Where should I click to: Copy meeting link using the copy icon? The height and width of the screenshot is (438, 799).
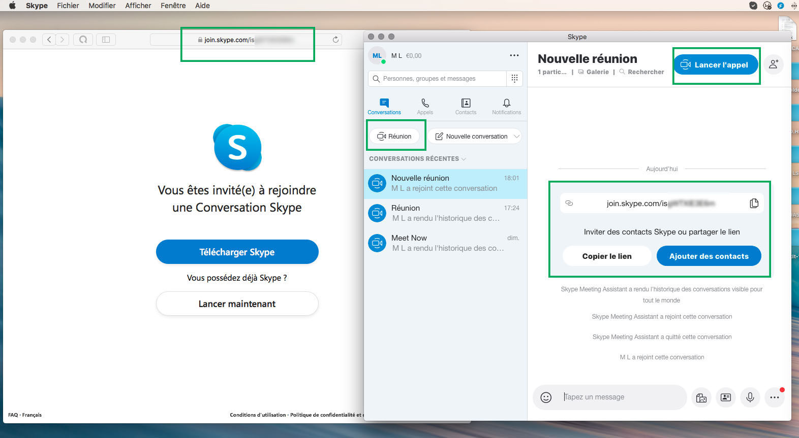coord(754,203)
